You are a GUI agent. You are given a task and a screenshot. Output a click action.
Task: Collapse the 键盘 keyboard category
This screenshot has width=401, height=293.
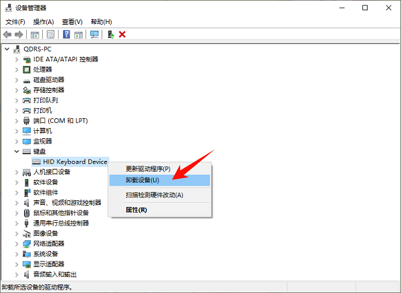pyautogui.click(x=17, y=152)
